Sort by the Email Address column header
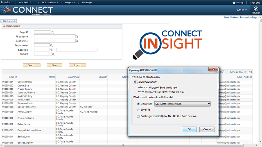262x147 pixels. [x=245, y=77]
